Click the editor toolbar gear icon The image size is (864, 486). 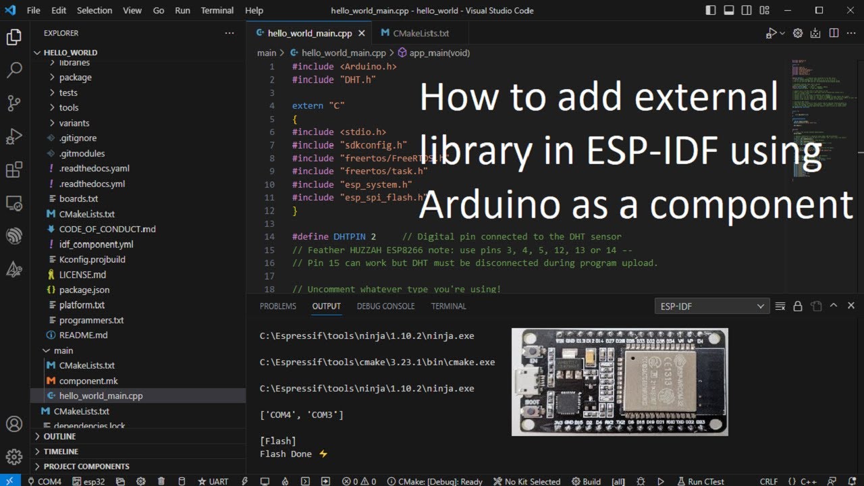(x=798, y=33)
